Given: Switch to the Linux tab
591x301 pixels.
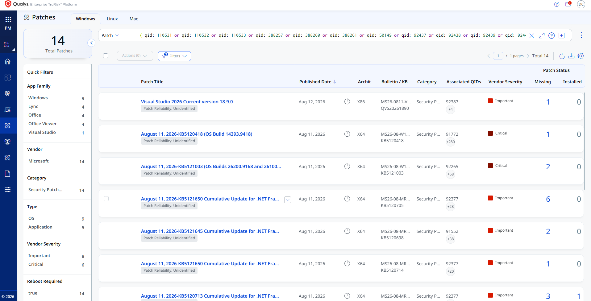Looking at the screenshot, I should click(x=112, y=19).
